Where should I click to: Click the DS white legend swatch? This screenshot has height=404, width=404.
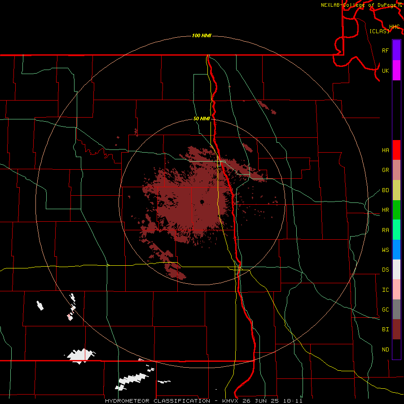[396, 269]
